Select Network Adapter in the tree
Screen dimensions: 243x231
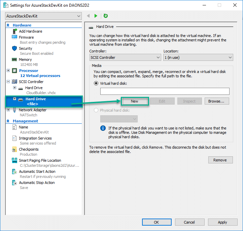click(x=33, y=110)
